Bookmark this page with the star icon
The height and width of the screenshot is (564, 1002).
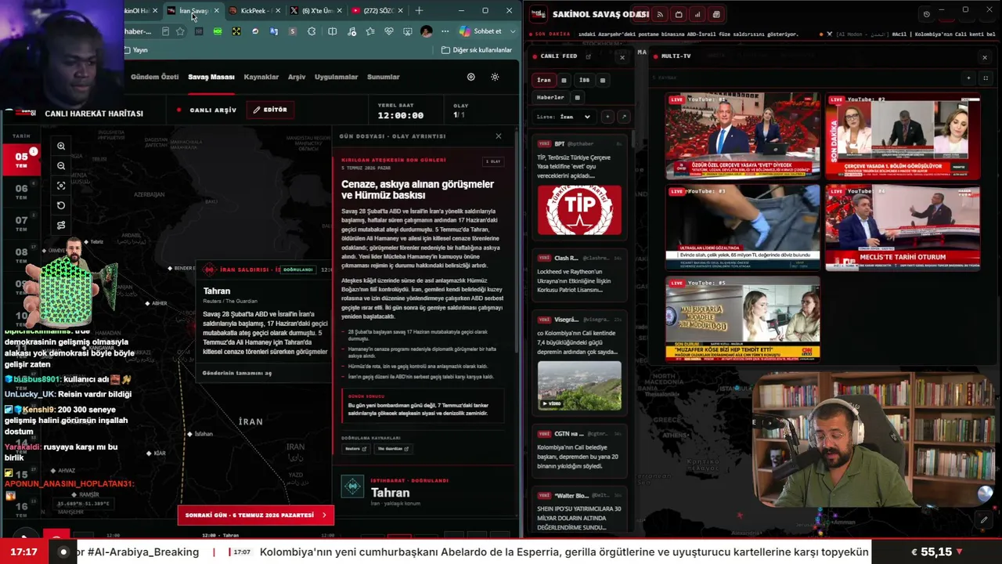pyautogui.click(x=180, y=31)
